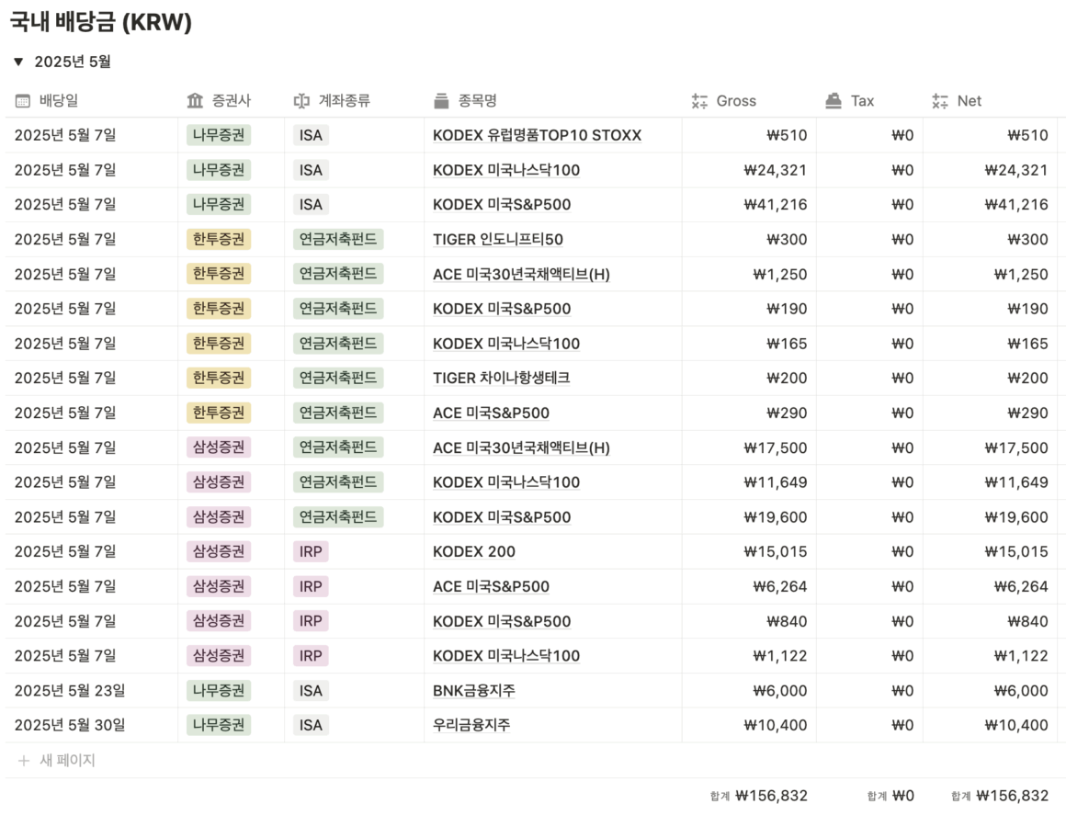Open KODEX 200 page
The height and width of the screenshot is (815, 1066).
[x=474, y=552]
